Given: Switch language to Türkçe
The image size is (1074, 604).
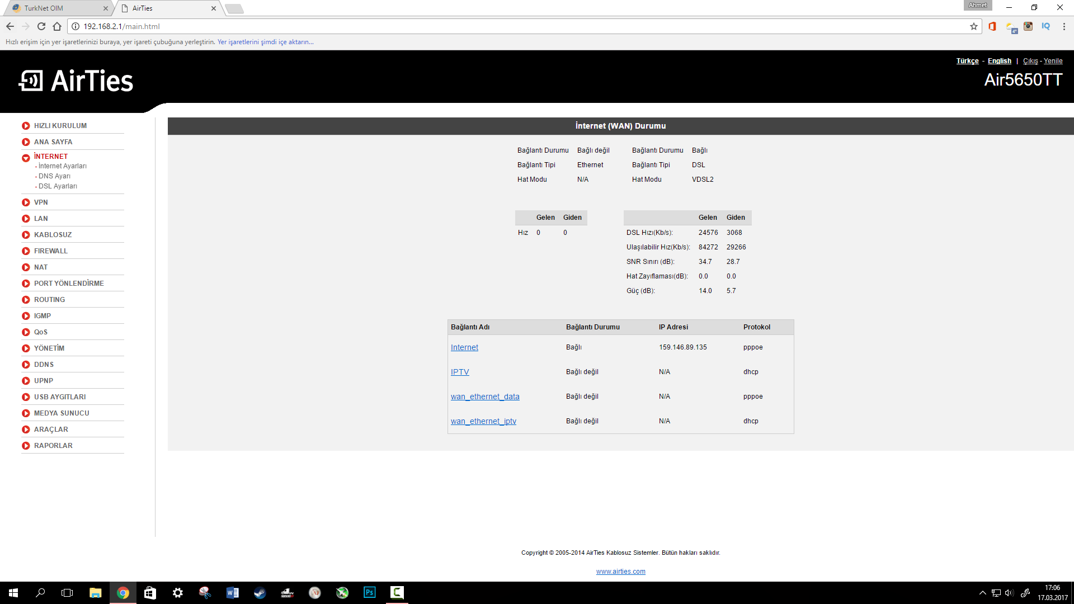Looking at the screenshot, I should click(x=967, y=61).
